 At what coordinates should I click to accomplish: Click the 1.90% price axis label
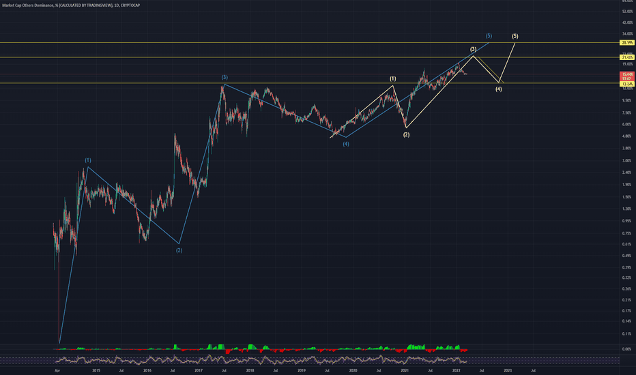(627, 185)
